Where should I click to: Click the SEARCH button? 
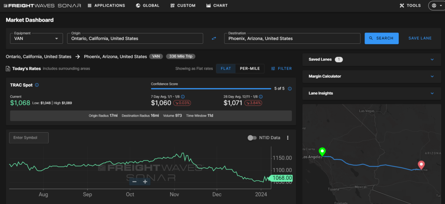click(x=382, y=38)
